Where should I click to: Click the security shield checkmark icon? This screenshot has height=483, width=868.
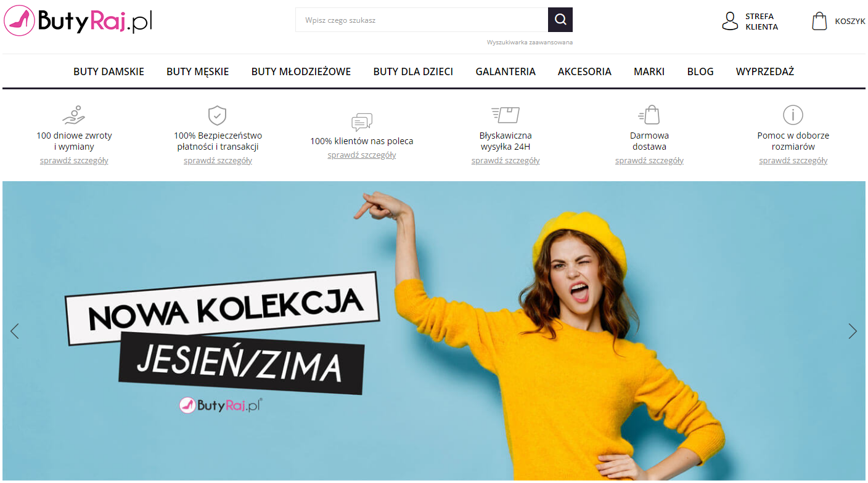click(x=218, y=115)
